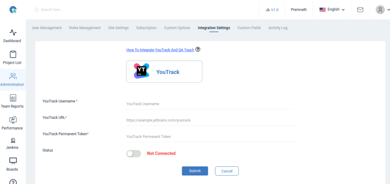Viewport: 390px width, 184px height.
Task: Open the English language dropdown
Action: [332, 10]
